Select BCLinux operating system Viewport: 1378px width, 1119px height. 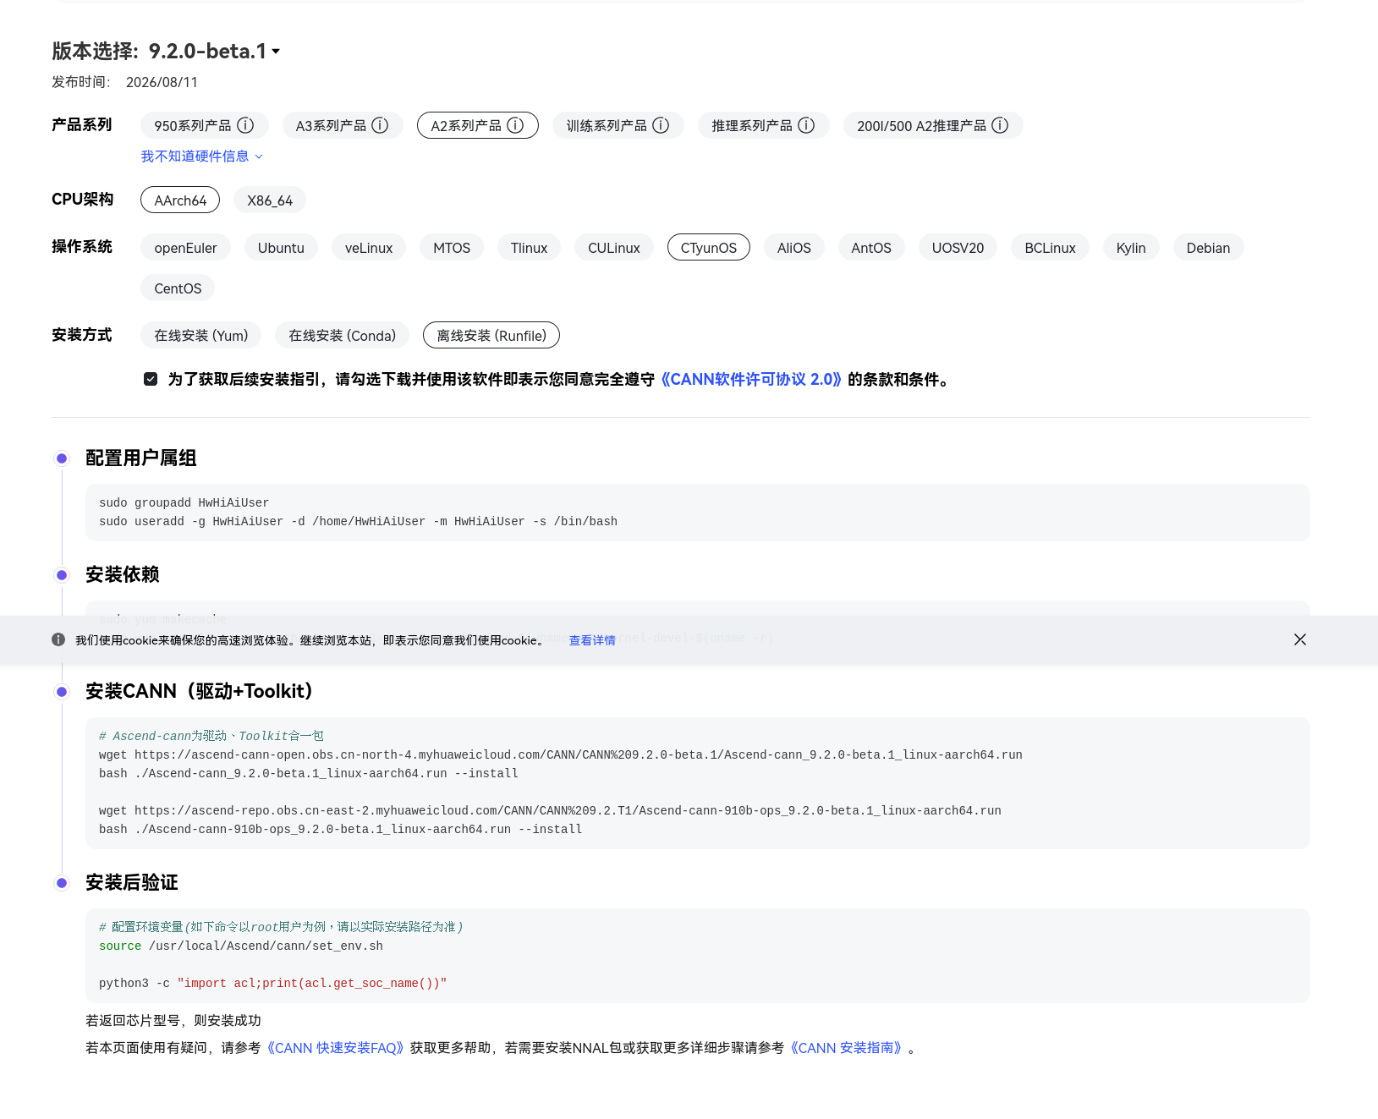coord(1050,248)
